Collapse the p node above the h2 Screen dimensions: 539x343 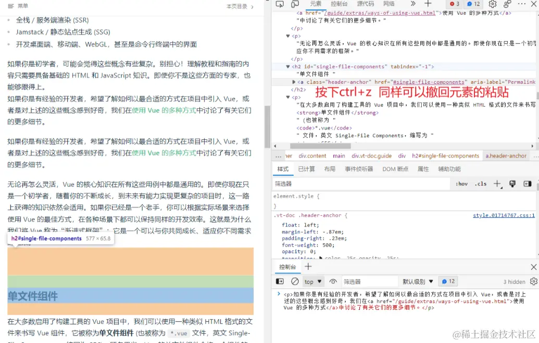pyautogui.click(x=287, y=36)
